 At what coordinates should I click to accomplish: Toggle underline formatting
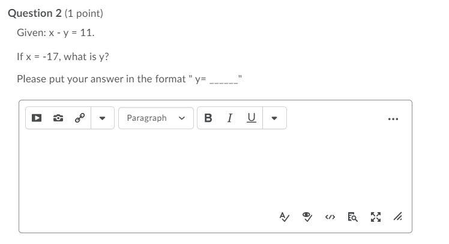pyautogui.click(x=251, y=118)
